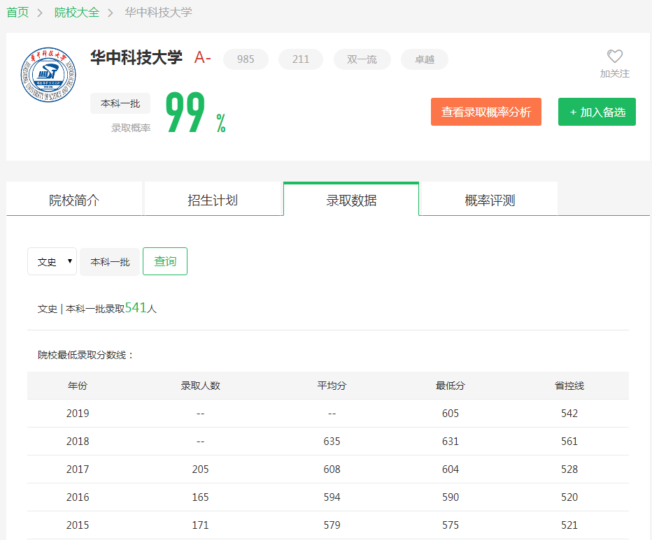Screen dimensions: 652x540
Task: Click 2016 admitted count 165
Action: (200, 497)
